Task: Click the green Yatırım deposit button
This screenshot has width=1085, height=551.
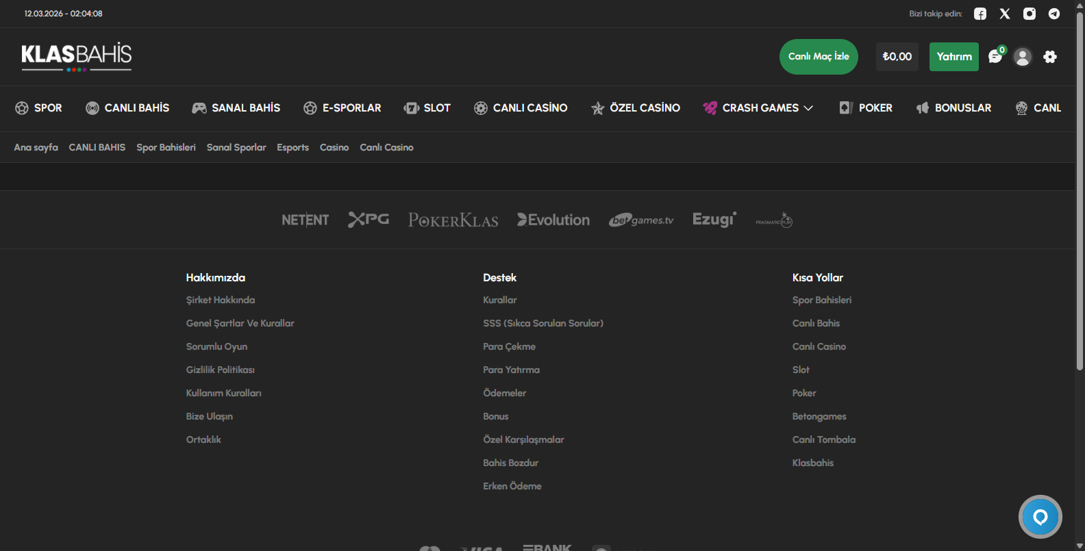Action: coord(953,57)
